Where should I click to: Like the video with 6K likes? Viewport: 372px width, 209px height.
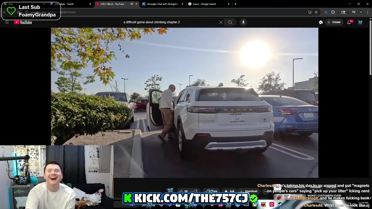184,191
